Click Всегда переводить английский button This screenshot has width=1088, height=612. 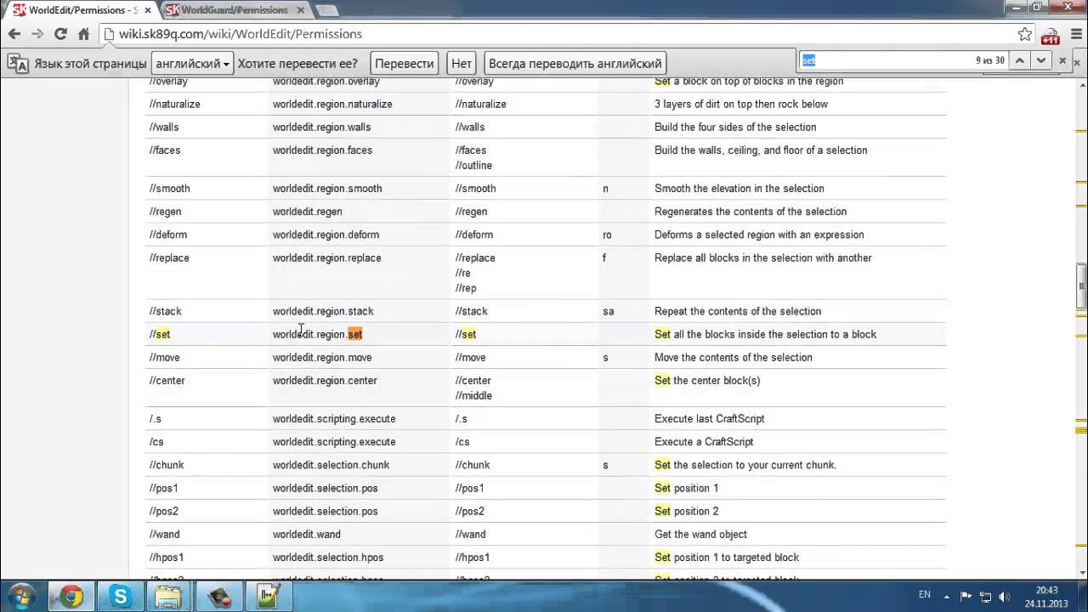pos(575,64)
